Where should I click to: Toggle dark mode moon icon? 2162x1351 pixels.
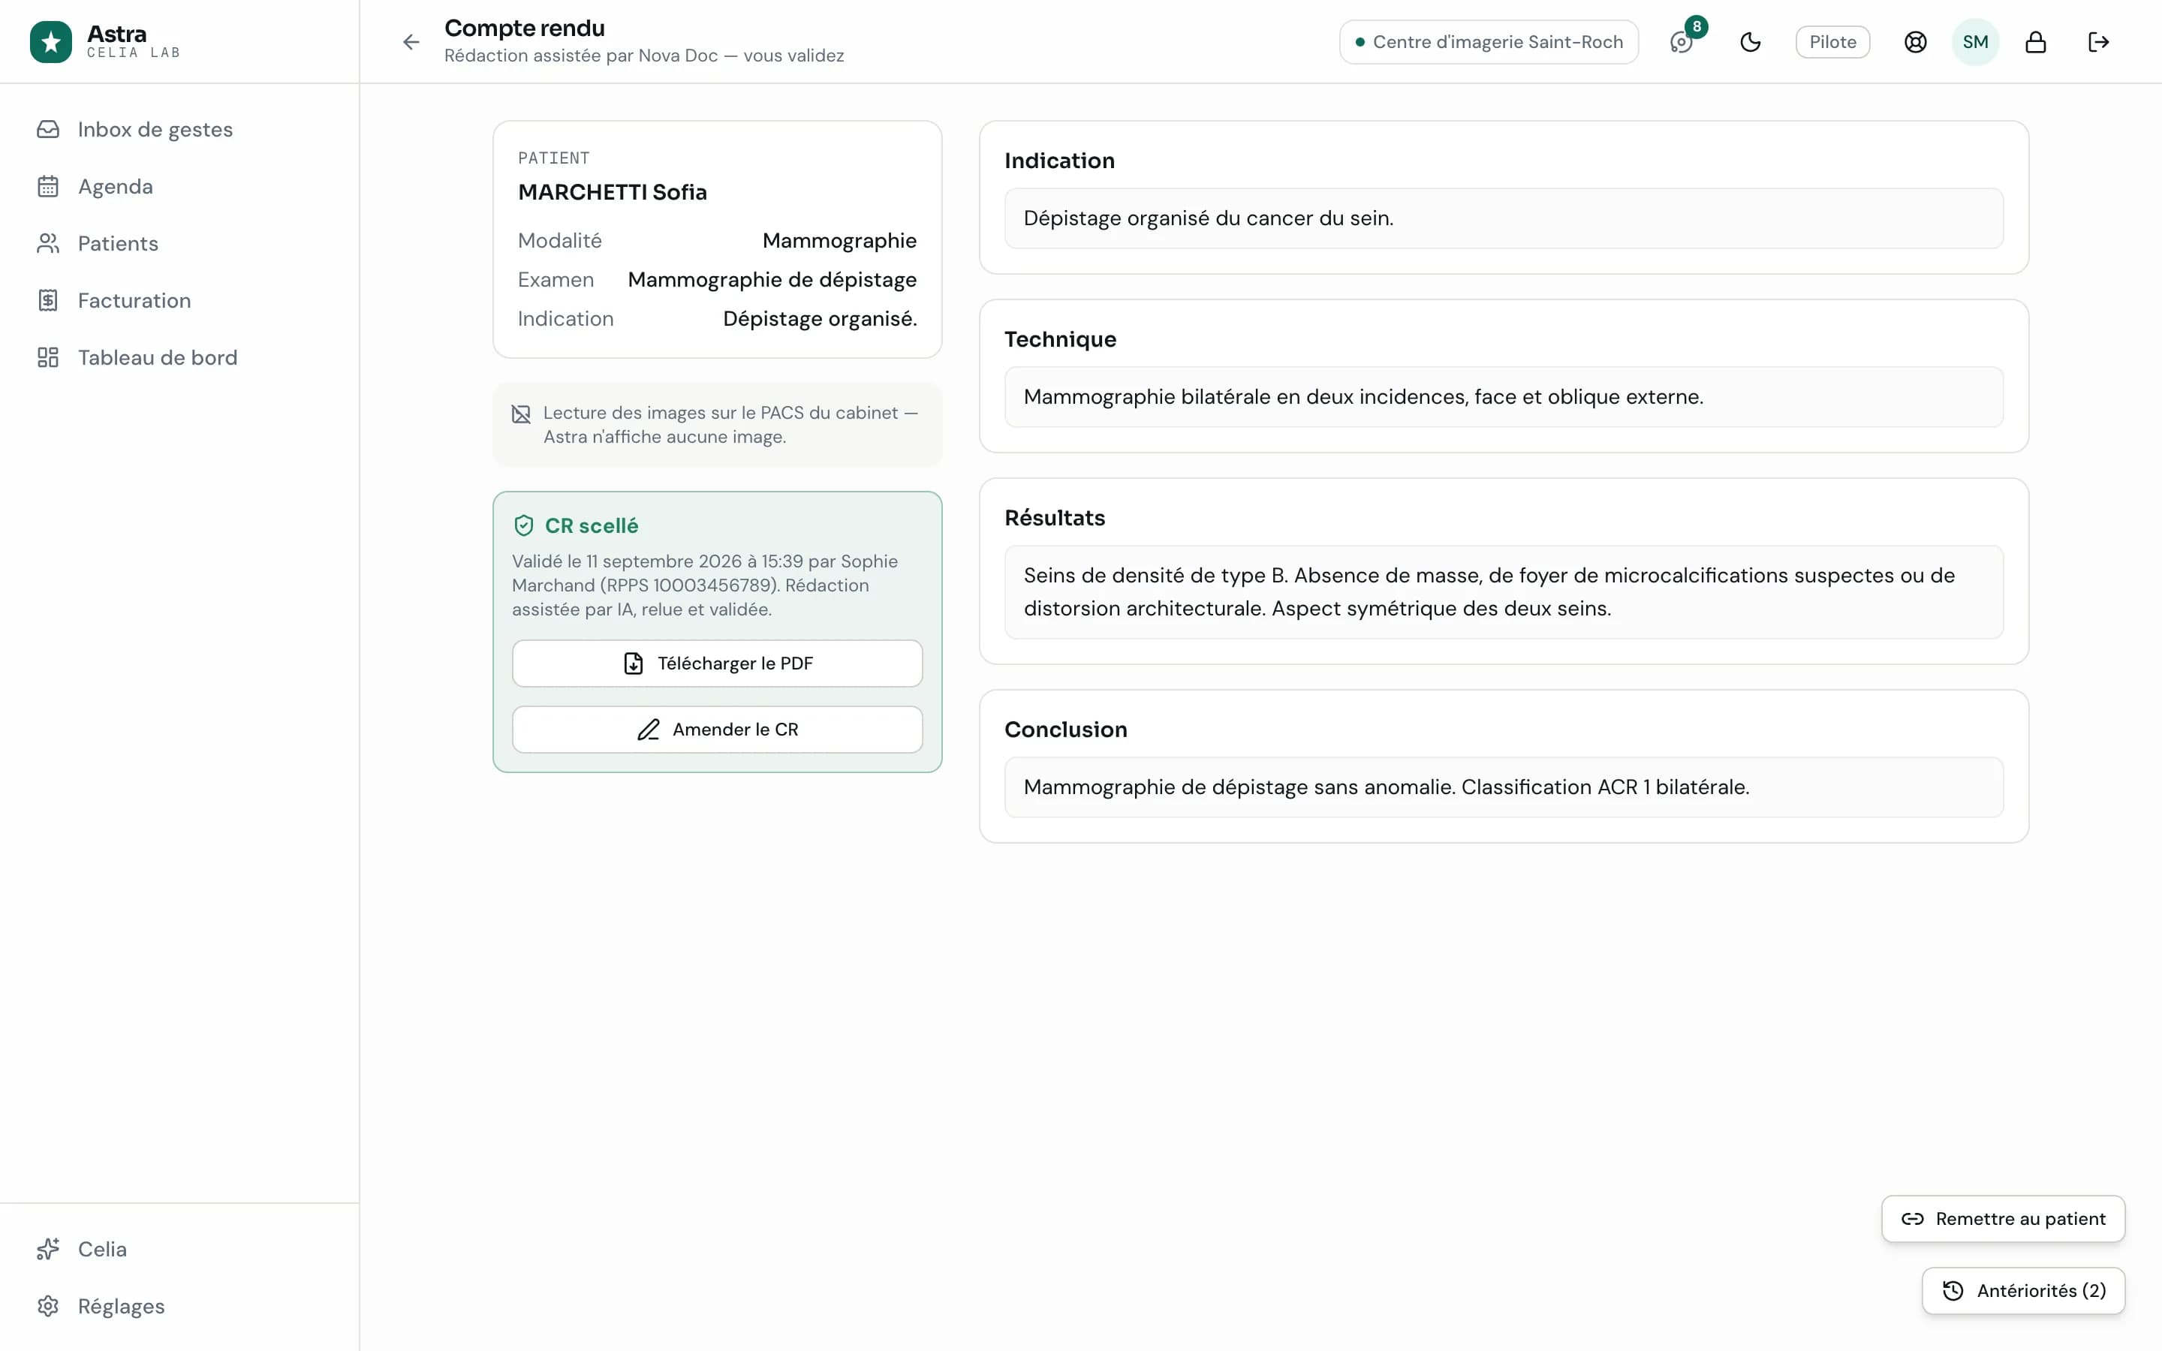1750,42
